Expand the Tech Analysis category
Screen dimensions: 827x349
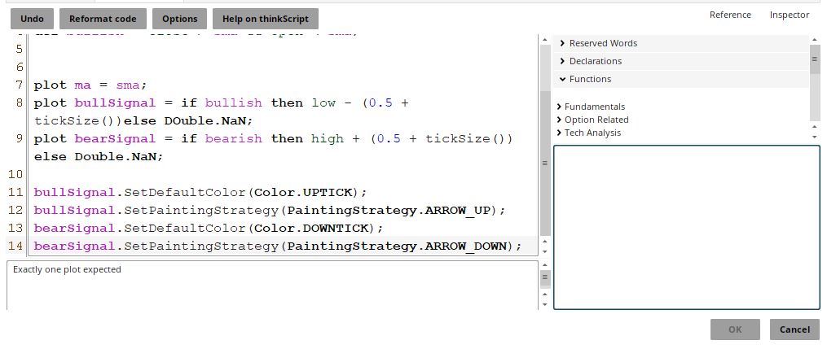tap(589, 133)
